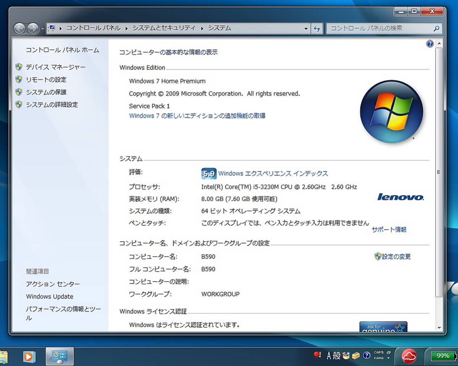Click the Back navigation arrow button
The height and width of the screenshot is (366, 458).
(19, 28)
